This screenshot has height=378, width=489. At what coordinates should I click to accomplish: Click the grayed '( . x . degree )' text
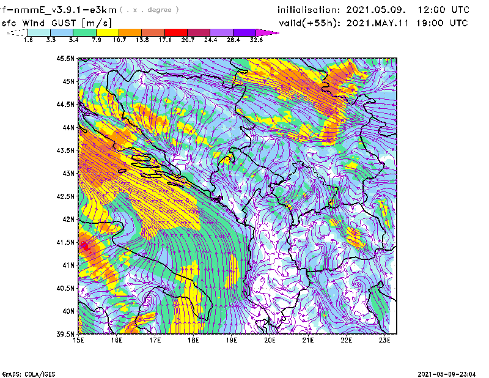coord(149,10)
